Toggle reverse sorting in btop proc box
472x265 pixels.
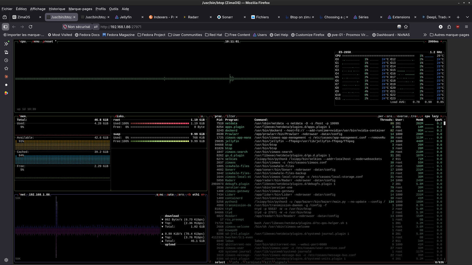click(402, 116)
